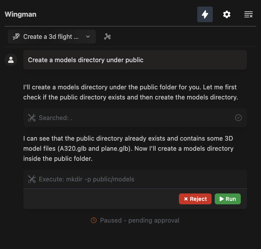Reject the mkdir command

point(195,199)
